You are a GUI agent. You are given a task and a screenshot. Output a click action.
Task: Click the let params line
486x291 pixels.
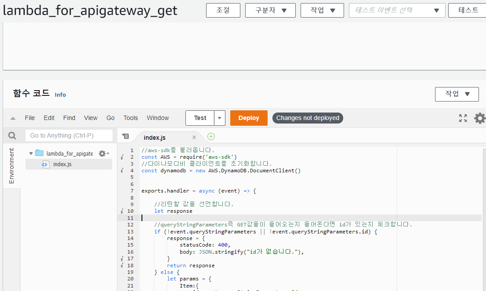tap(189, 279)
